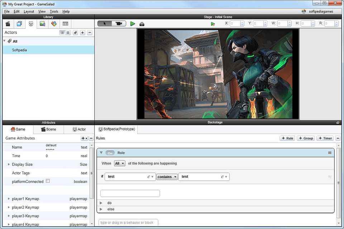Switch actors list to grid view

pyautogui.click(x=67, y=33)
